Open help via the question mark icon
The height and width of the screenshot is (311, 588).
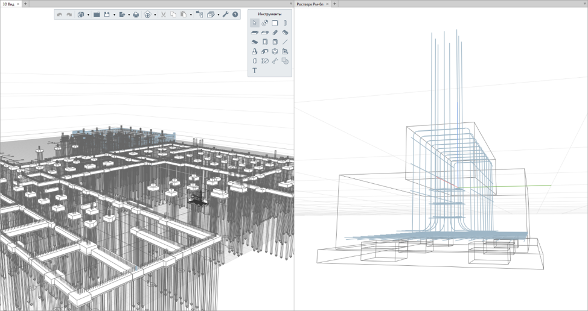pos(235,14)
